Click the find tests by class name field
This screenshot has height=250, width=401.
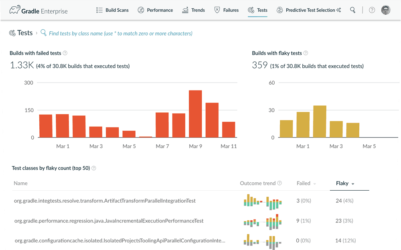[x=120, y=34]
